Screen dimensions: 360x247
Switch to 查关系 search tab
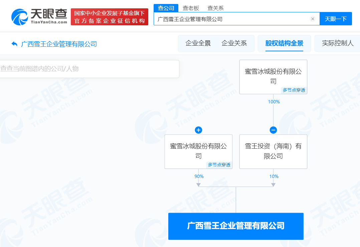[215, 8]
